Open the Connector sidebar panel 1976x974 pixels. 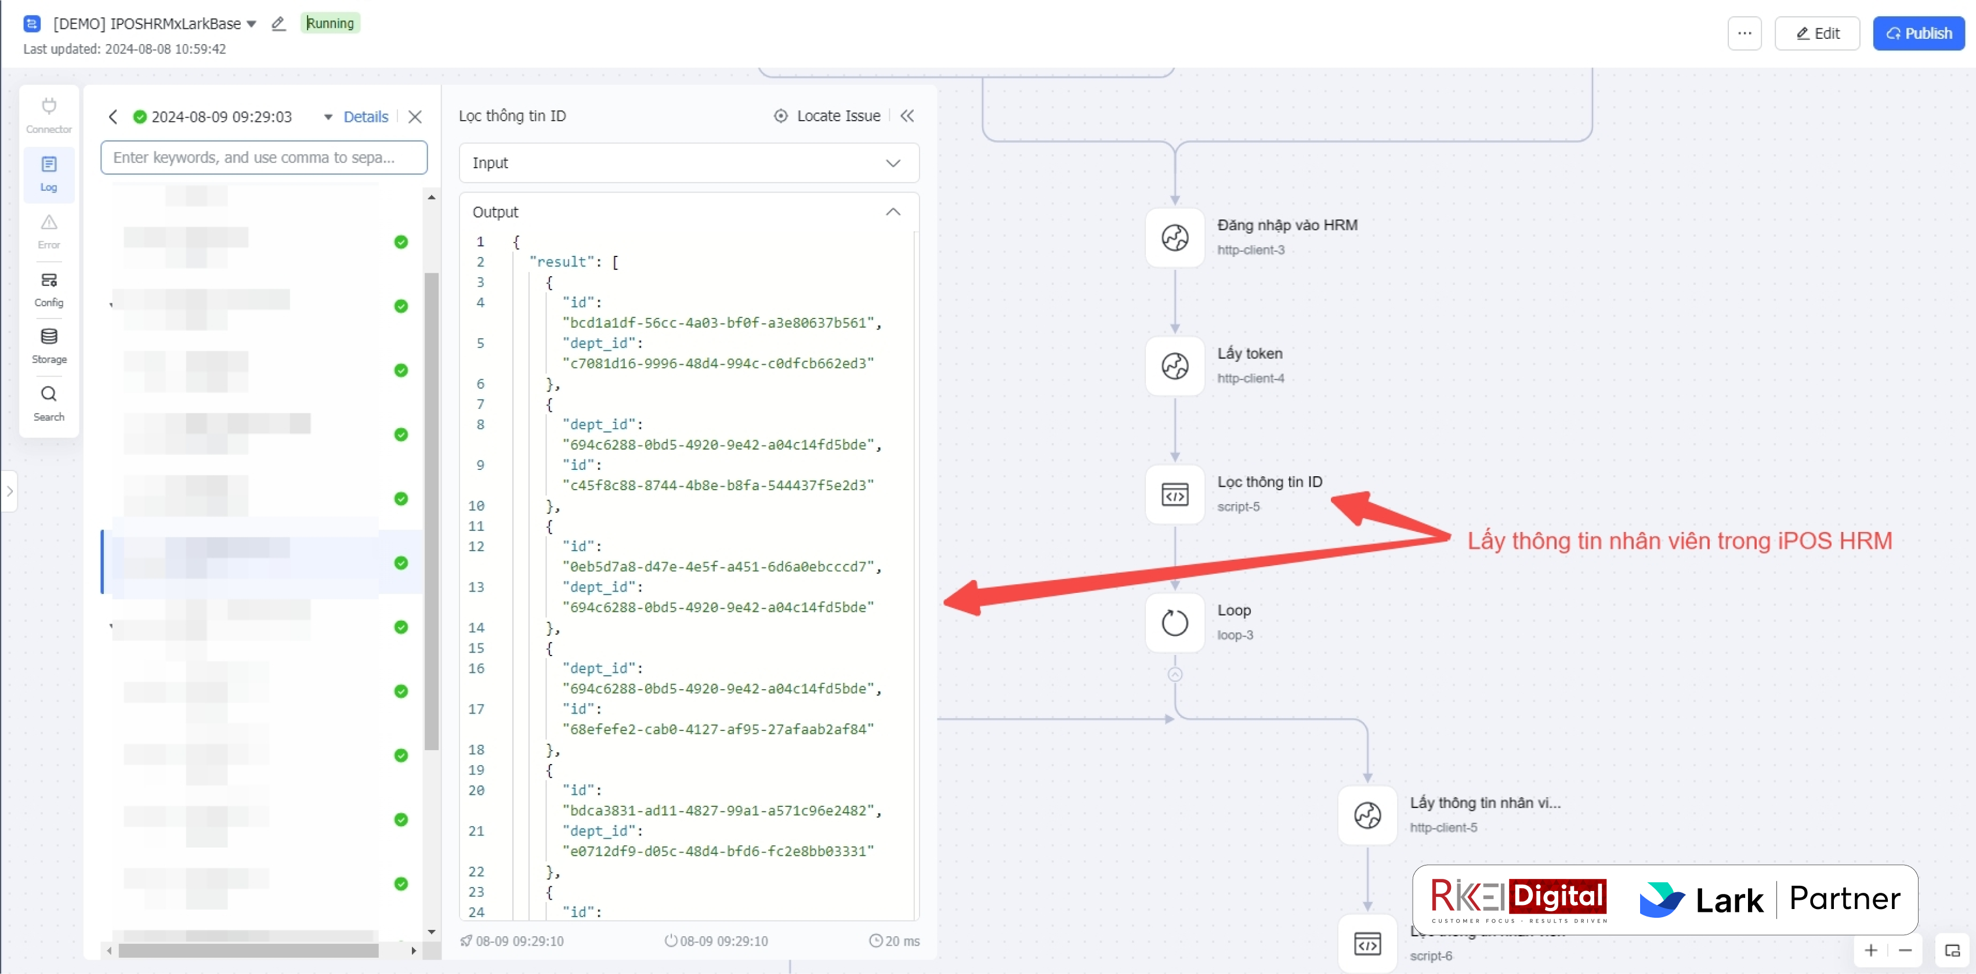pyautogui.click(x=48, y=114)
